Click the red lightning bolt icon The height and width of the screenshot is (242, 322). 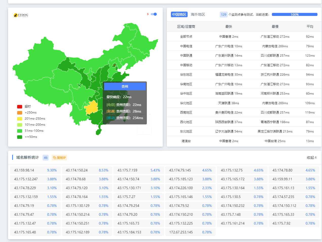(148, 14)
